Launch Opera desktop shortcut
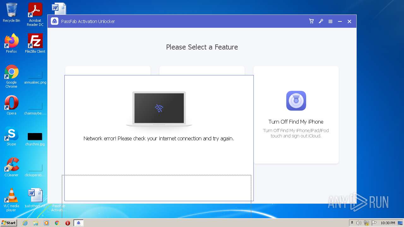The width and height of the screenshot is (404, 227). click(11, 105)
